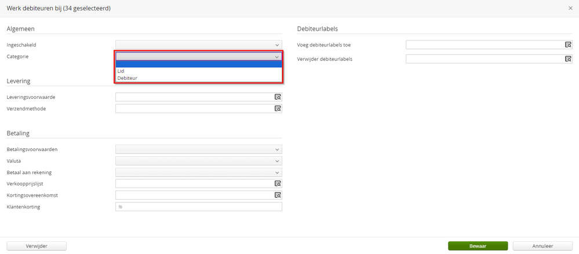The image size is (579, 254).
Task: Collapse the Categorie dropdown arrow
Action: click(277, 57)
